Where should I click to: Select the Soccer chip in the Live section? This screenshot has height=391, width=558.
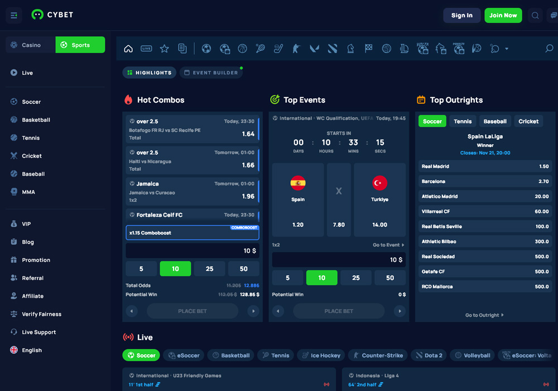coord(141,355)
